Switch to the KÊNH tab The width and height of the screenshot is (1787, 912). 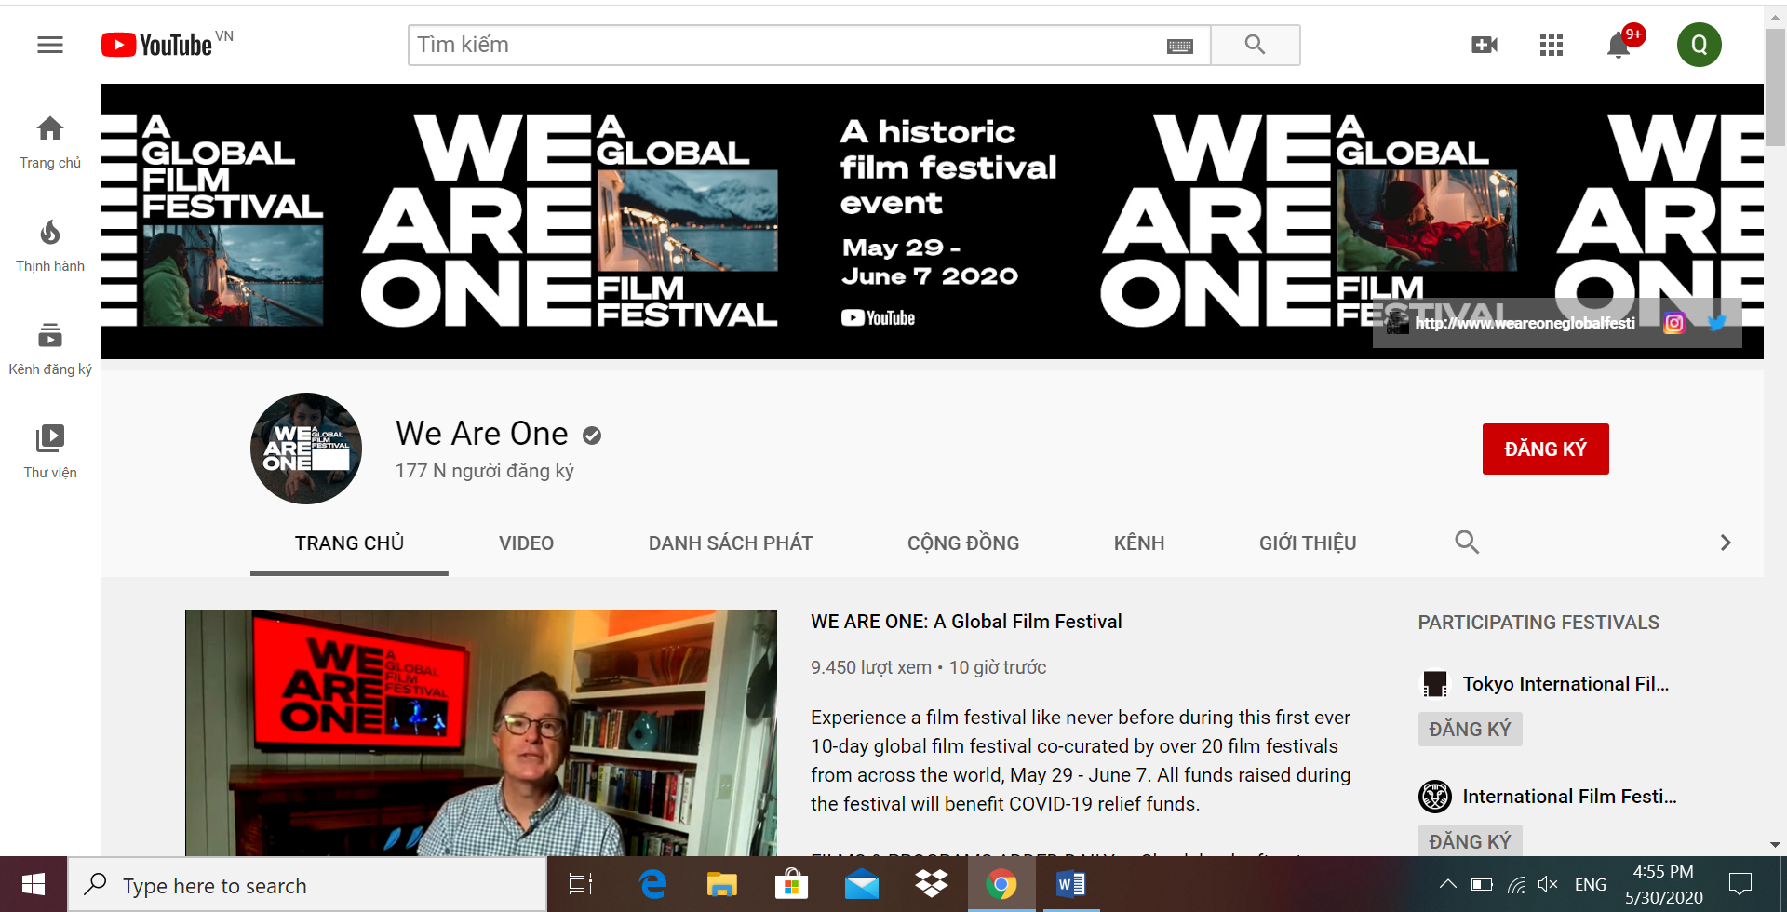(1139, 543)
